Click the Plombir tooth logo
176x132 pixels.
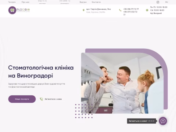coord(12,10)
